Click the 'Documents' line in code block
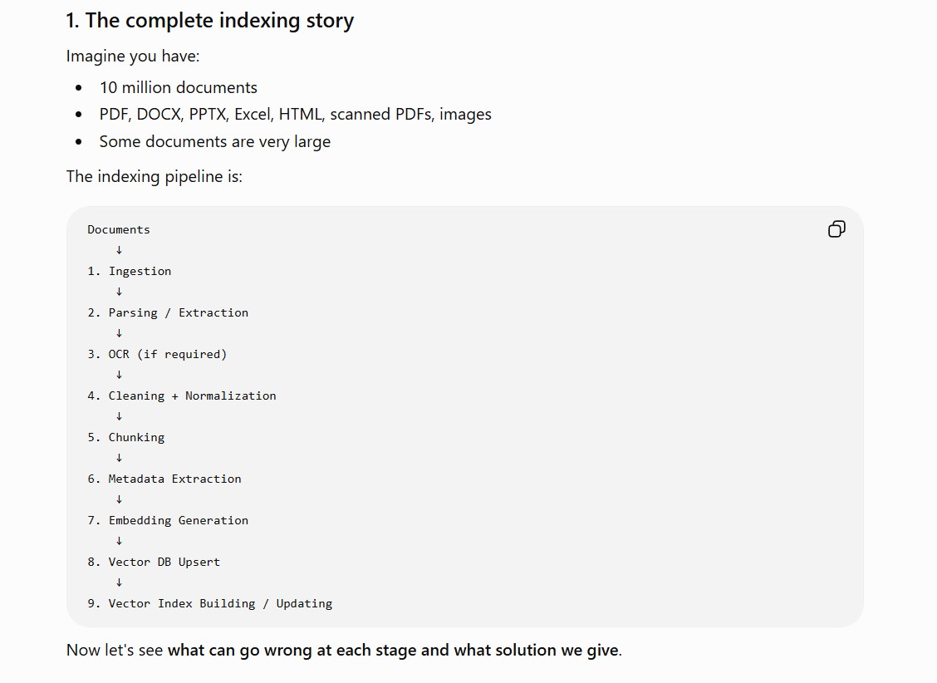The image size is (937, 683). tap(119, 229)
